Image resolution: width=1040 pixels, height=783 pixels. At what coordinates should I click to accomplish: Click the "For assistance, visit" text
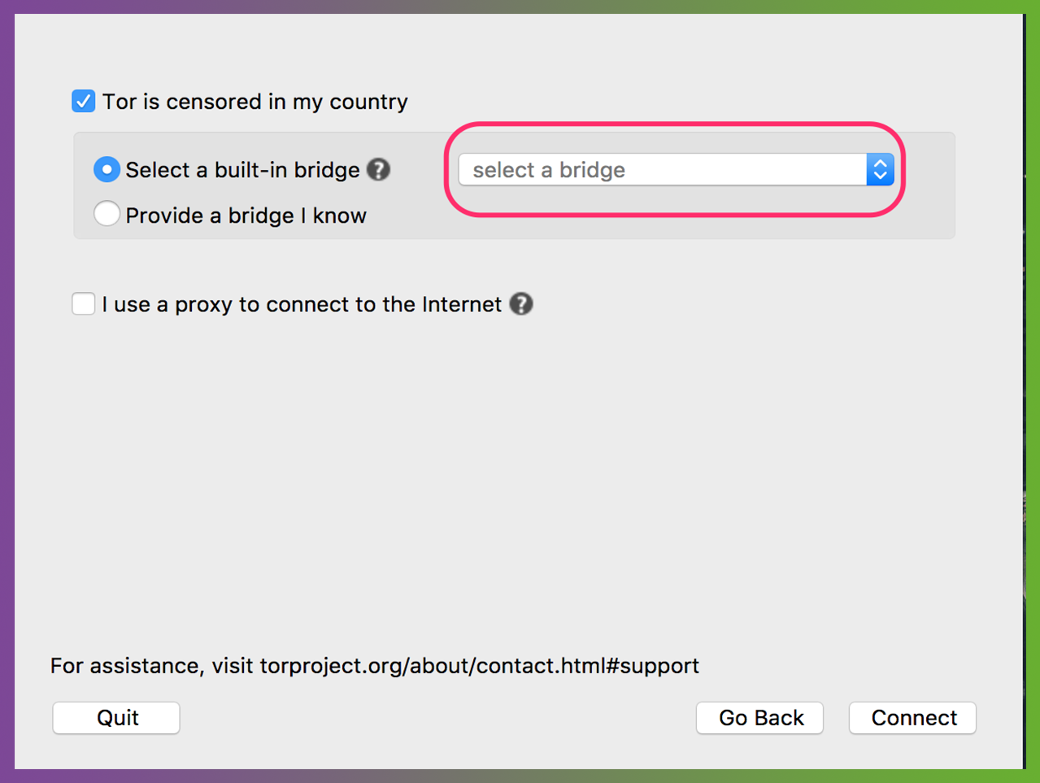pyautogui.click(x=153, y=666)
